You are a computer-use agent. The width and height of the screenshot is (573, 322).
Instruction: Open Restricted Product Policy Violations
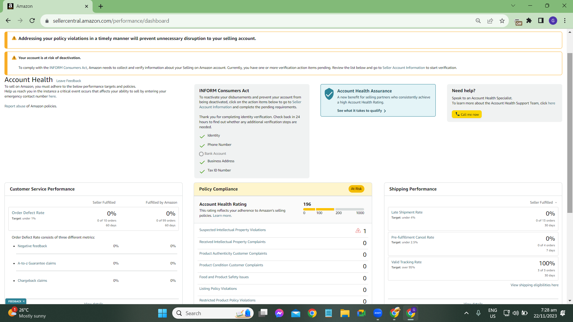(227, 300)
